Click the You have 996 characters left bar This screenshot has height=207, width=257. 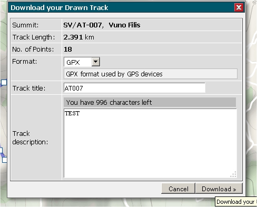pos(150,102)
